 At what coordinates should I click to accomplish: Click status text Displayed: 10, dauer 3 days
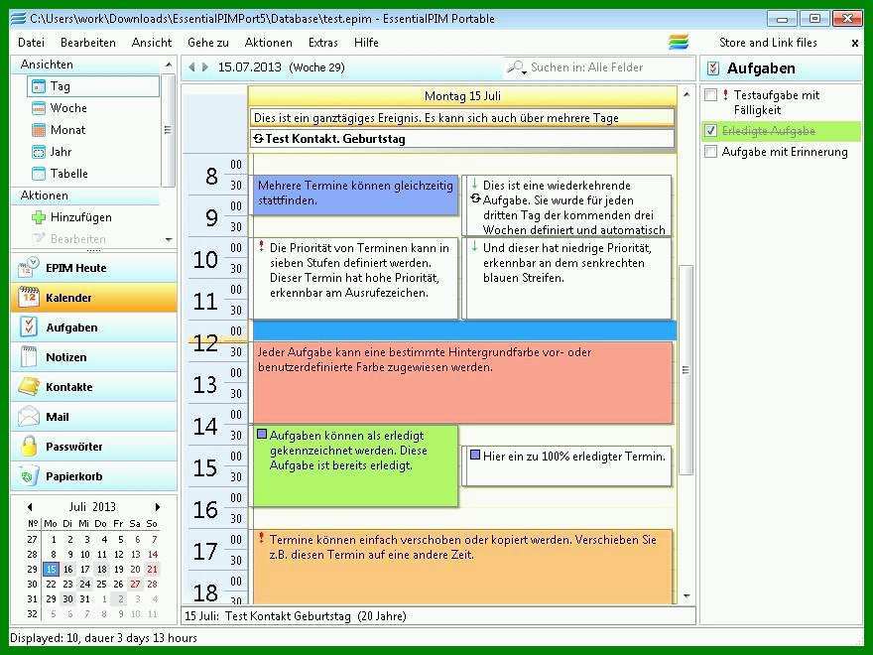coord(103,638)
